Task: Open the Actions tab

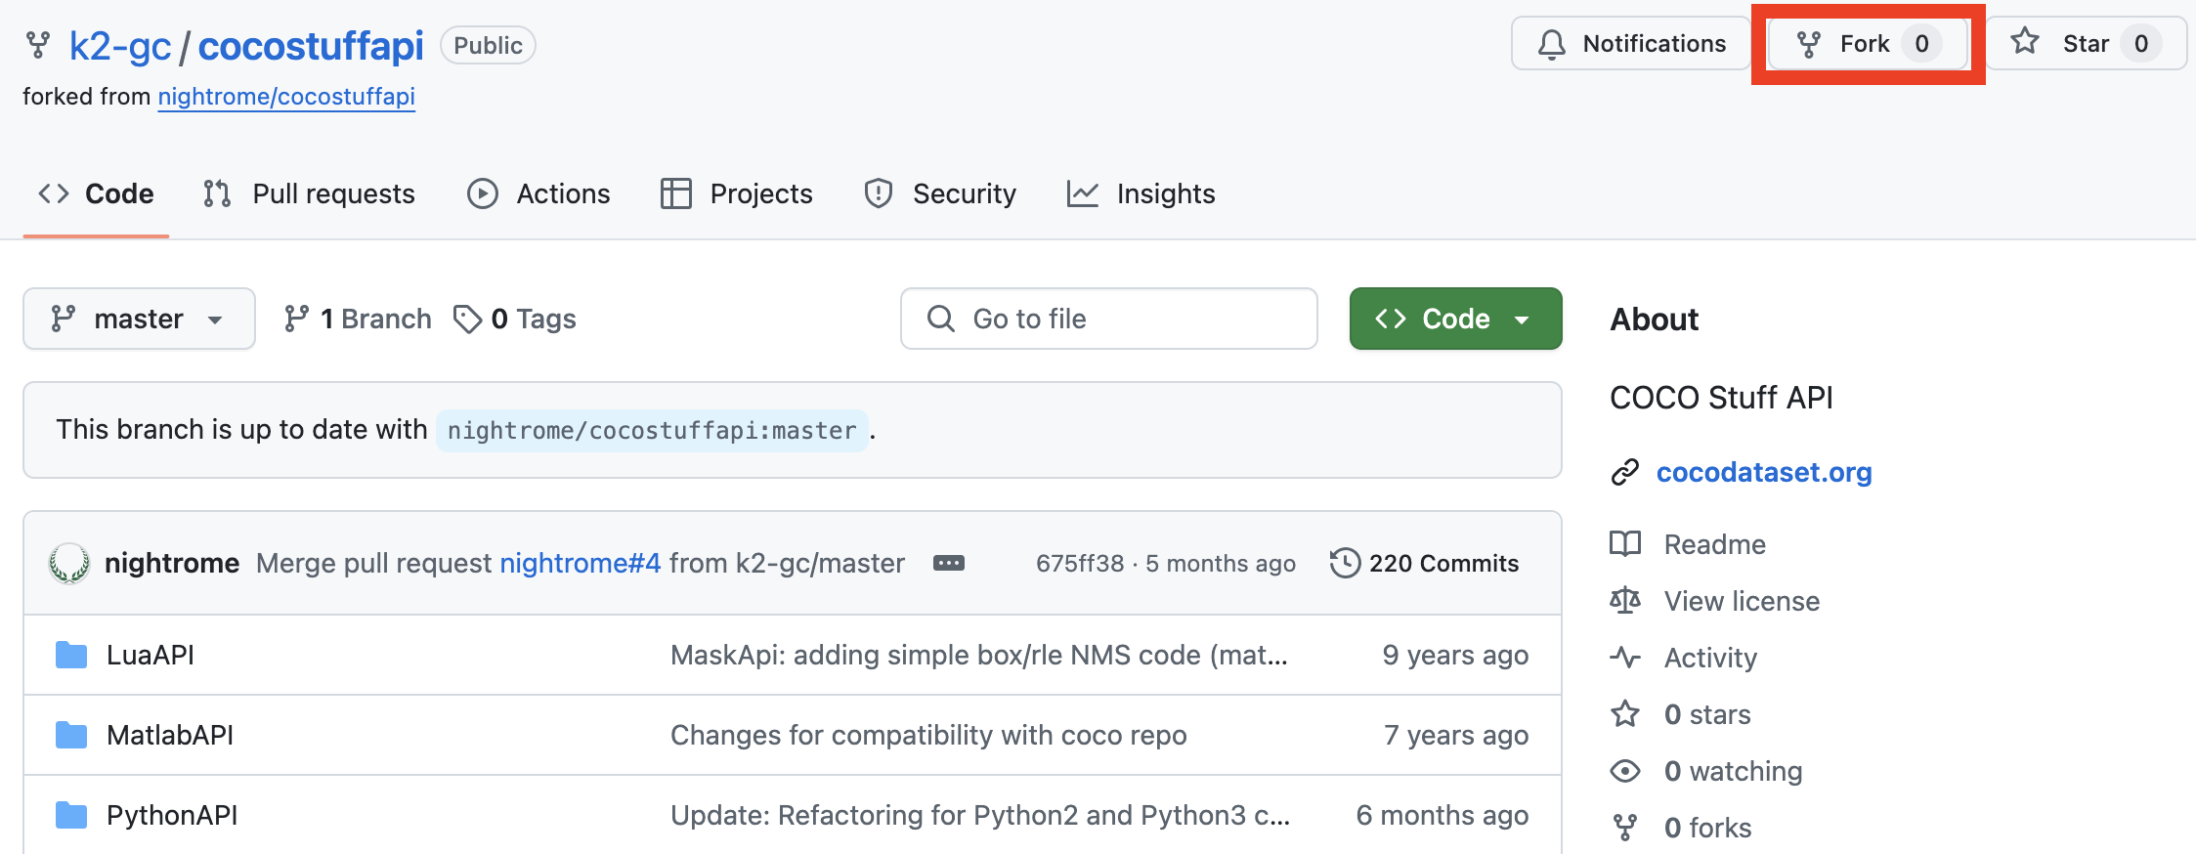Action: [538, 193]
